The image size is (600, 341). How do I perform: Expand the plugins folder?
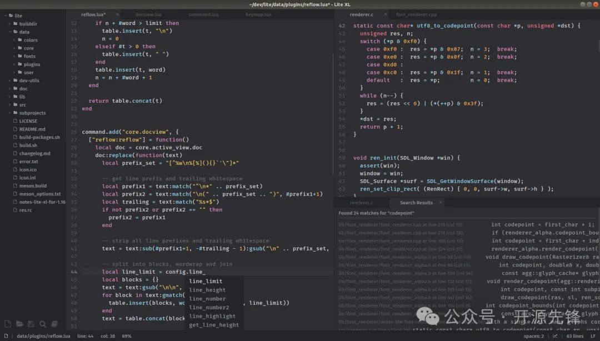(14, 64)
